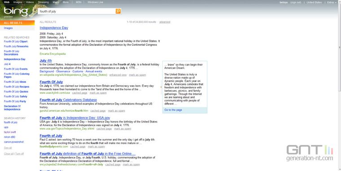Click ups in search history
Screen dimensions: 341x171
(6, 127)
